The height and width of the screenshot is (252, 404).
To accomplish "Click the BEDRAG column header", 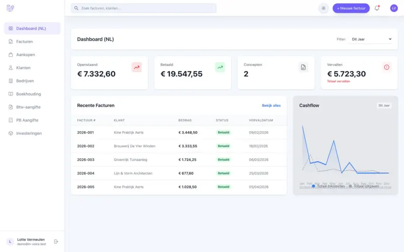I will 185,120.
